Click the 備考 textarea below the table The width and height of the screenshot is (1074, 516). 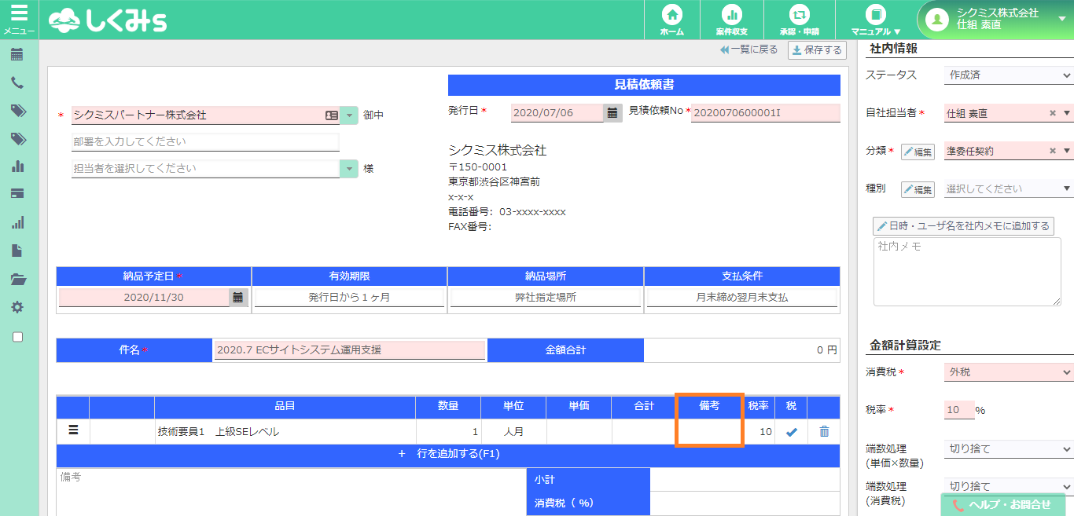(291, 492)
